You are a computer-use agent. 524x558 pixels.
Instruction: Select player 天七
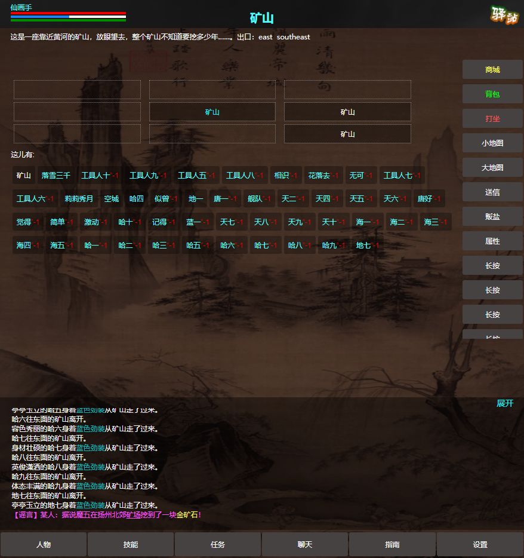click(231, 222)
